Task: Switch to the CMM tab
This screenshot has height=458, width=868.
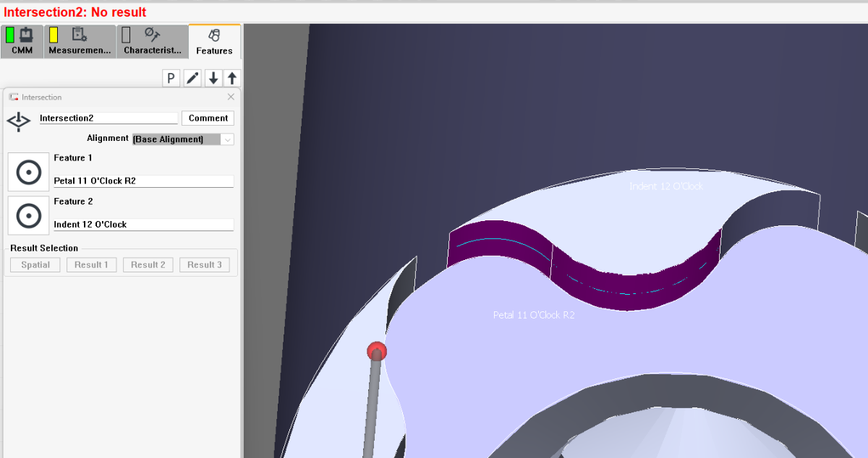Action: point(22,41)
